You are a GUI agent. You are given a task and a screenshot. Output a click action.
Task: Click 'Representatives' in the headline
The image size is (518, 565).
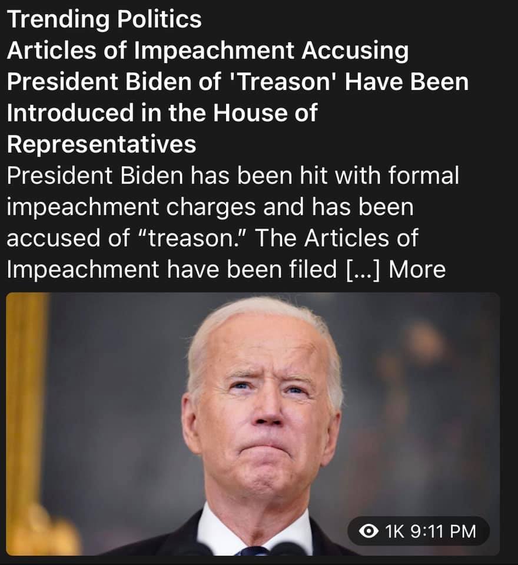pos(101,144)
